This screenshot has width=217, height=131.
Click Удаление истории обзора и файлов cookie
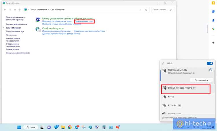pyautogui.click(x=61, y=34)
